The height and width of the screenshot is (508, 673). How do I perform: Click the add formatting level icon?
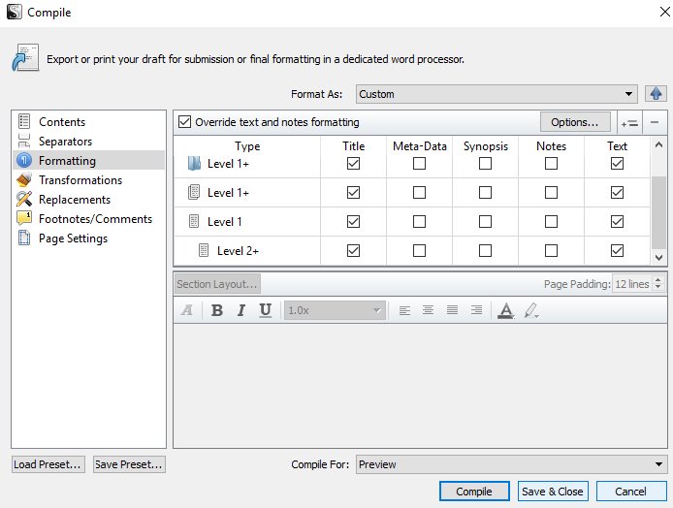coord(629,123)
